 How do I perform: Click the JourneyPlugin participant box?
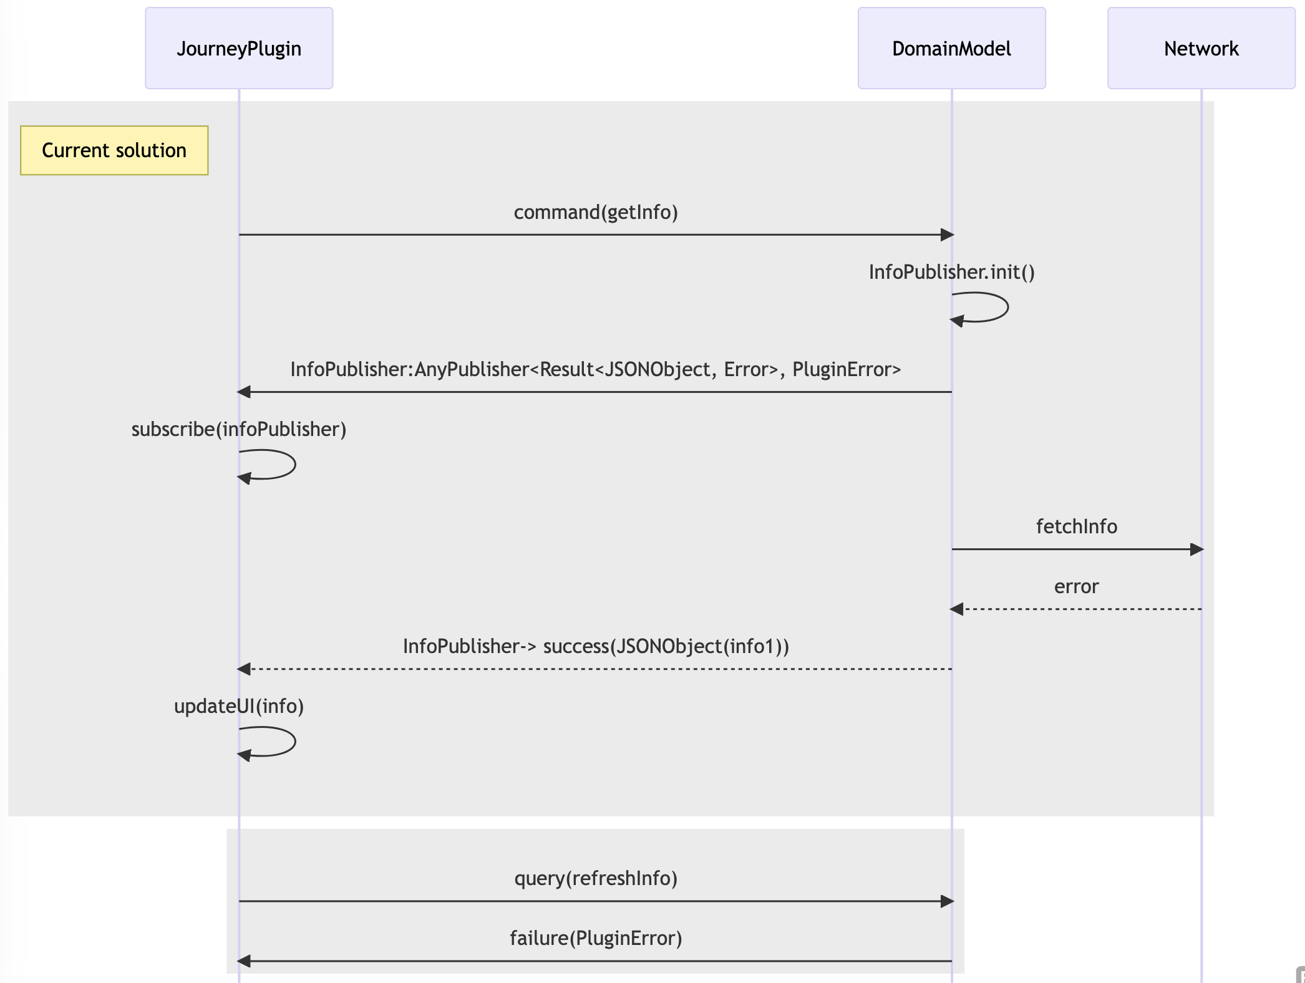(x=238, y=48)
